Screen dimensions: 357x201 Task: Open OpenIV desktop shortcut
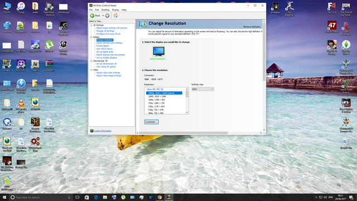pyautogui.click(x=35, y=66)
